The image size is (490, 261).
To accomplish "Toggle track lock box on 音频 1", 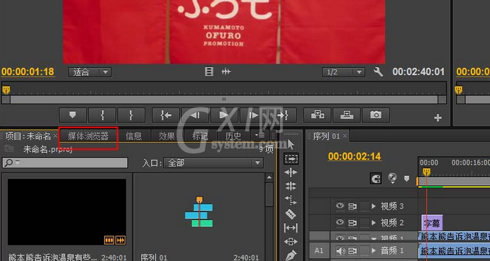I will click(364, 250).
